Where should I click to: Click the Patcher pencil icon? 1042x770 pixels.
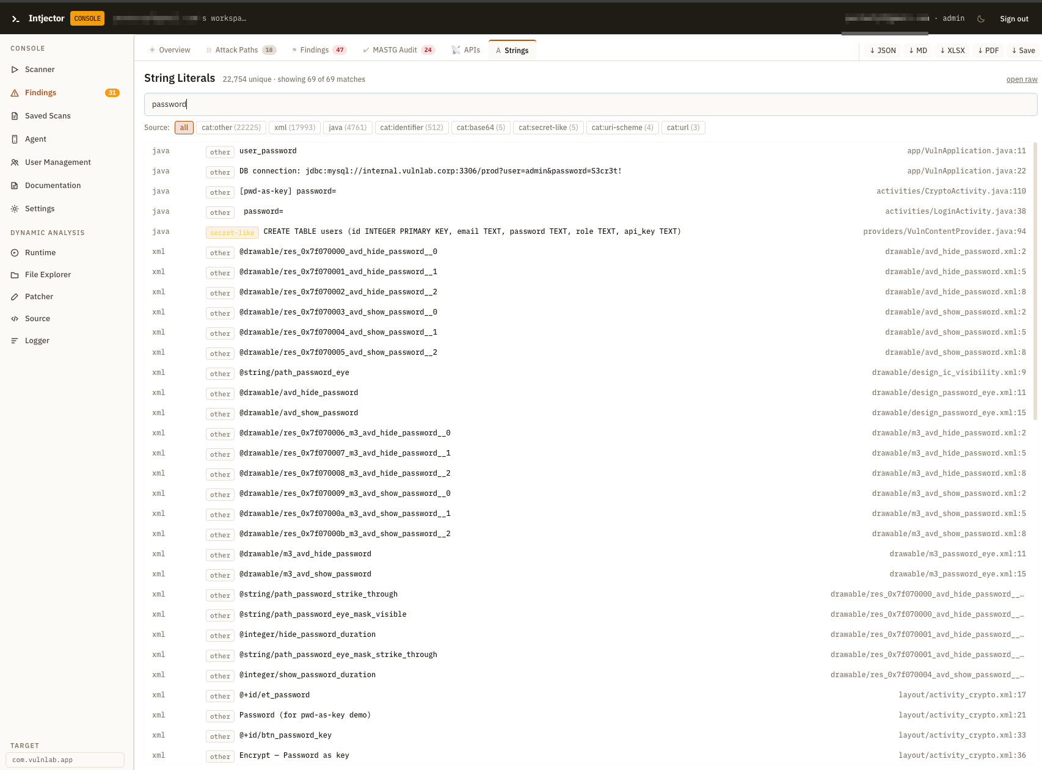click(15, 297)
